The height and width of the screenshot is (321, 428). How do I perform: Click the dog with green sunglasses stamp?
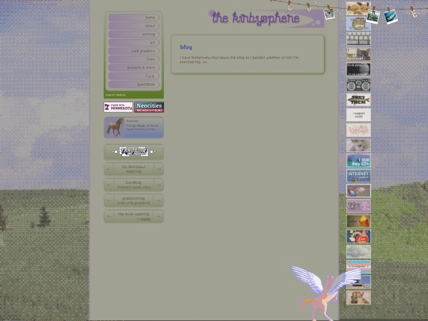(x=358, y=297)
